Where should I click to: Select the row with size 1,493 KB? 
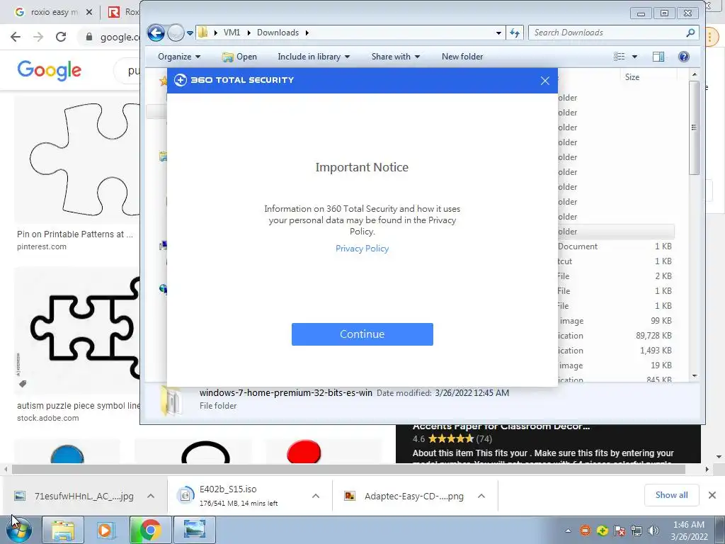coord(615,350)
